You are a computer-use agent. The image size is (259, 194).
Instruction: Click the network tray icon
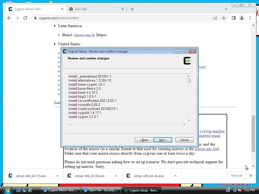pyautogui.click(x=235, y=190)
